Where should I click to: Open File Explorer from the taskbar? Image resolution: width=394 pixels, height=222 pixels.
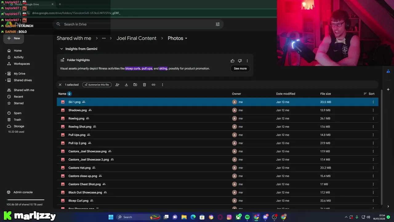[x=184, y=217]
